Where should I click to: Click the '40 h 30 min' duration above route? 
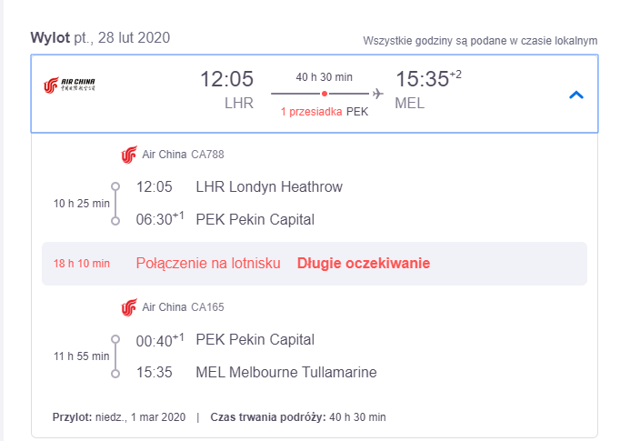pyautogui.click(x=325, y=77)
